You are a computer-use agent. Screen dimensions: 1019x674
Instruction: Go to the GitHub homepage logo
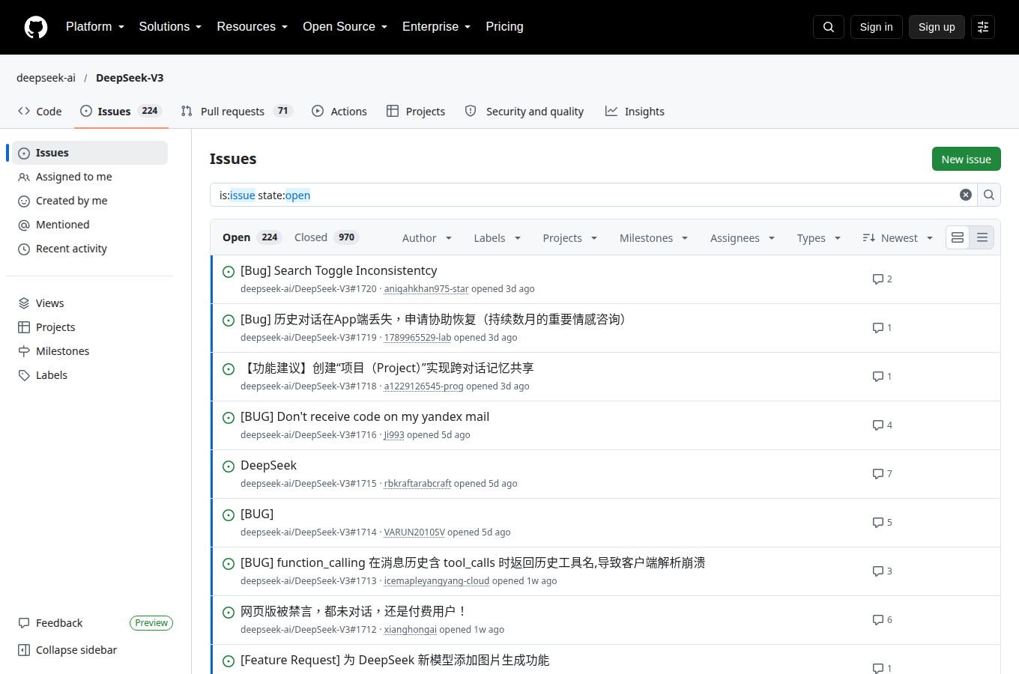pyautogui.click(x=36, y=27)
